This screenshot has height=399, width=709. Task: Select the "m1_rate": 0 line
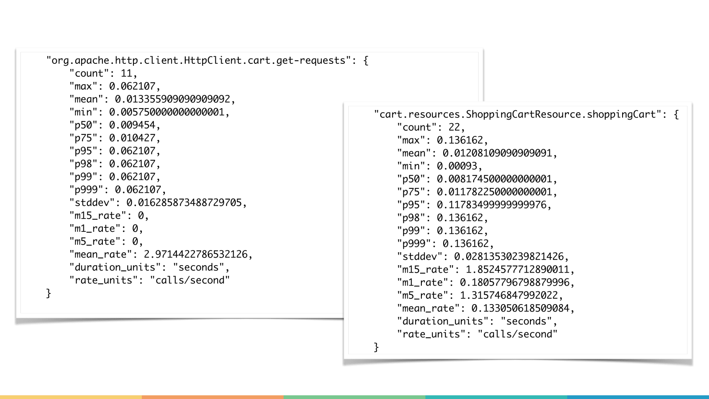pos(106,228)
